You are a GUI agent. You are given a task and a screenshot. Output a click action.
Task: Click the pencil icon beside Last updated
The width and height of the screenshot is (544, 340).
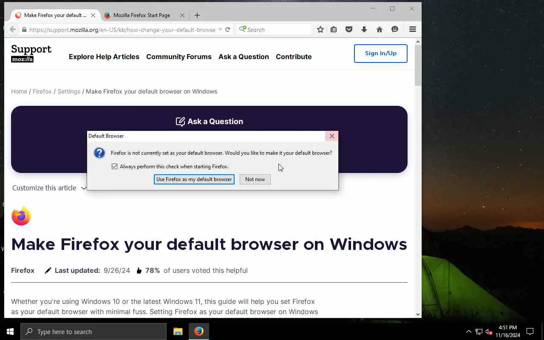click(x=48, y=271)
